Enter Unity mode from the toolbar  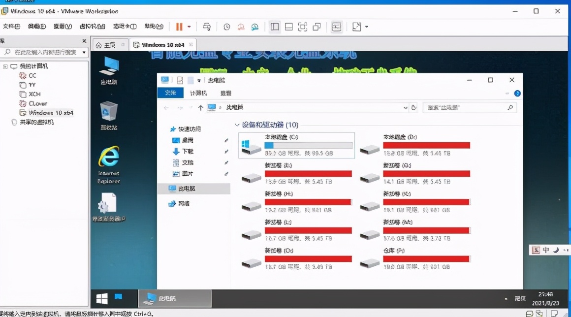tap(316, 27)
